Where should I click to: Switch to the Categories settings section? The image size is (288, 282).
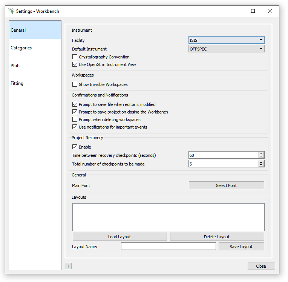tap(21, 48)
